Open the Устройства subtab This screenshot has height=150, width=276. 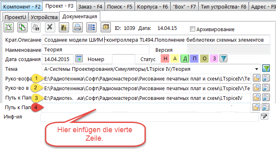coord(44,17)
